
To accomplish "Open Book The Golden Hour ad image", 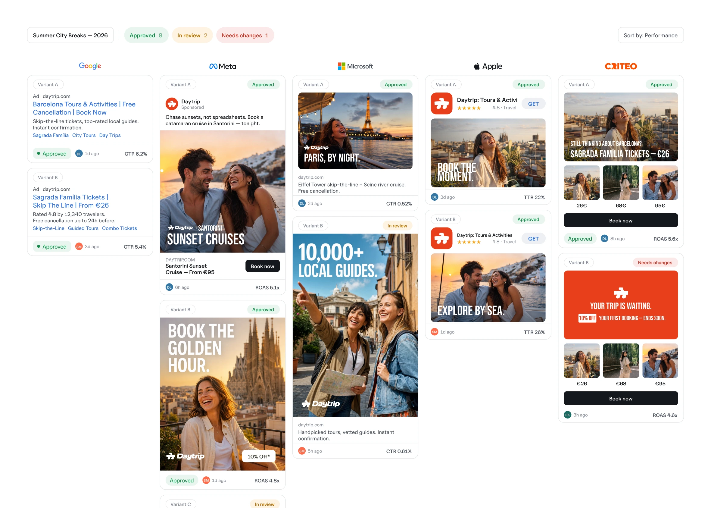I will [223, 394].
